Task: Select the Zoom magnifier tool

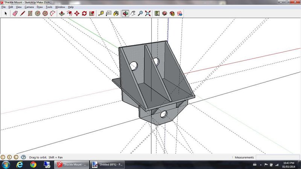Action: tap(140, 14)
